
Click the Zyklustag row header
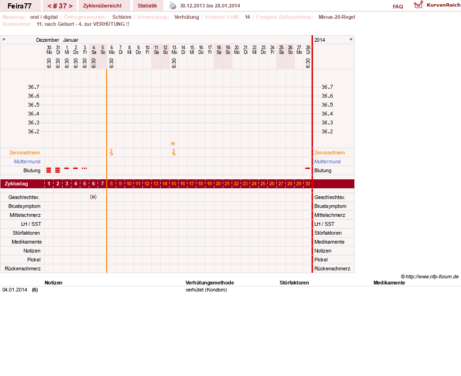tap(16, 184)
